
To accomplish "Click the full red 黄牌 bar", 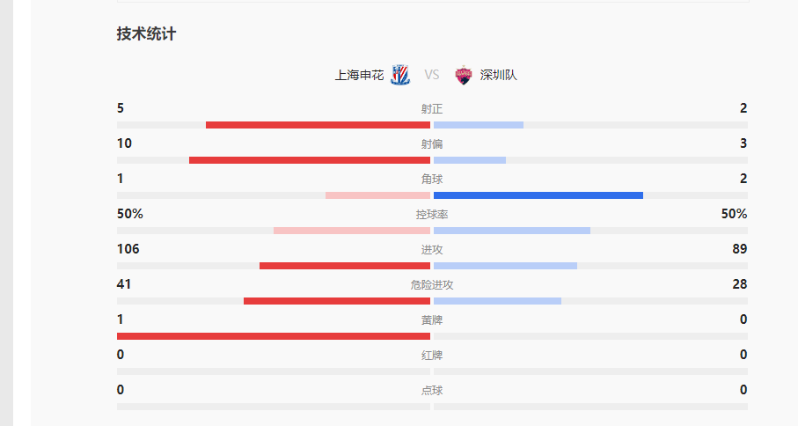I will pyautogui.click(x=274, y=336).
